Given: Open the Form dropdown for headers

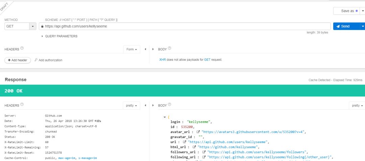Looking at the screenshot, I should coord(132,49).
